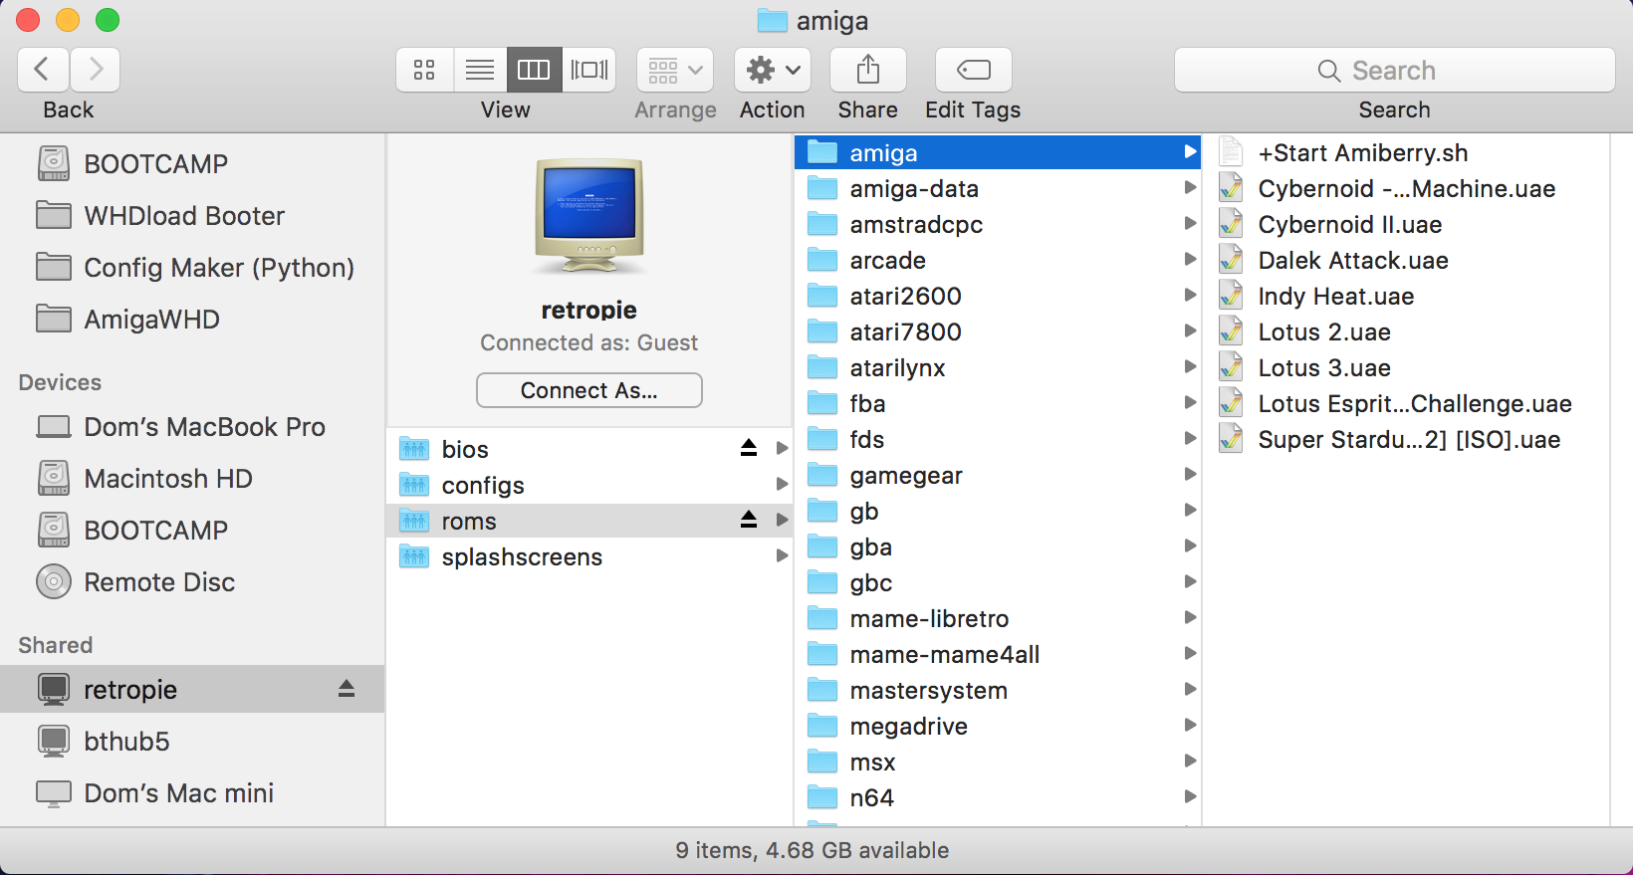Select Lotus 3.uae file
The image size is (1633, 875).
tap(1406, 367)
